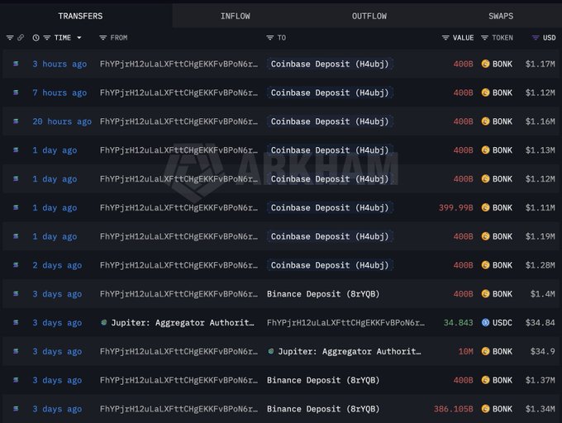Click the 386.105B value
The image size is (562, 423).
coord(454,409)
